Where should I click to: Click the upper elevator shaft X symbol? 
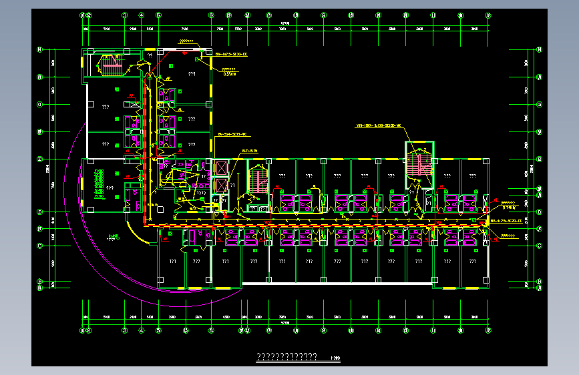point(221,168)
